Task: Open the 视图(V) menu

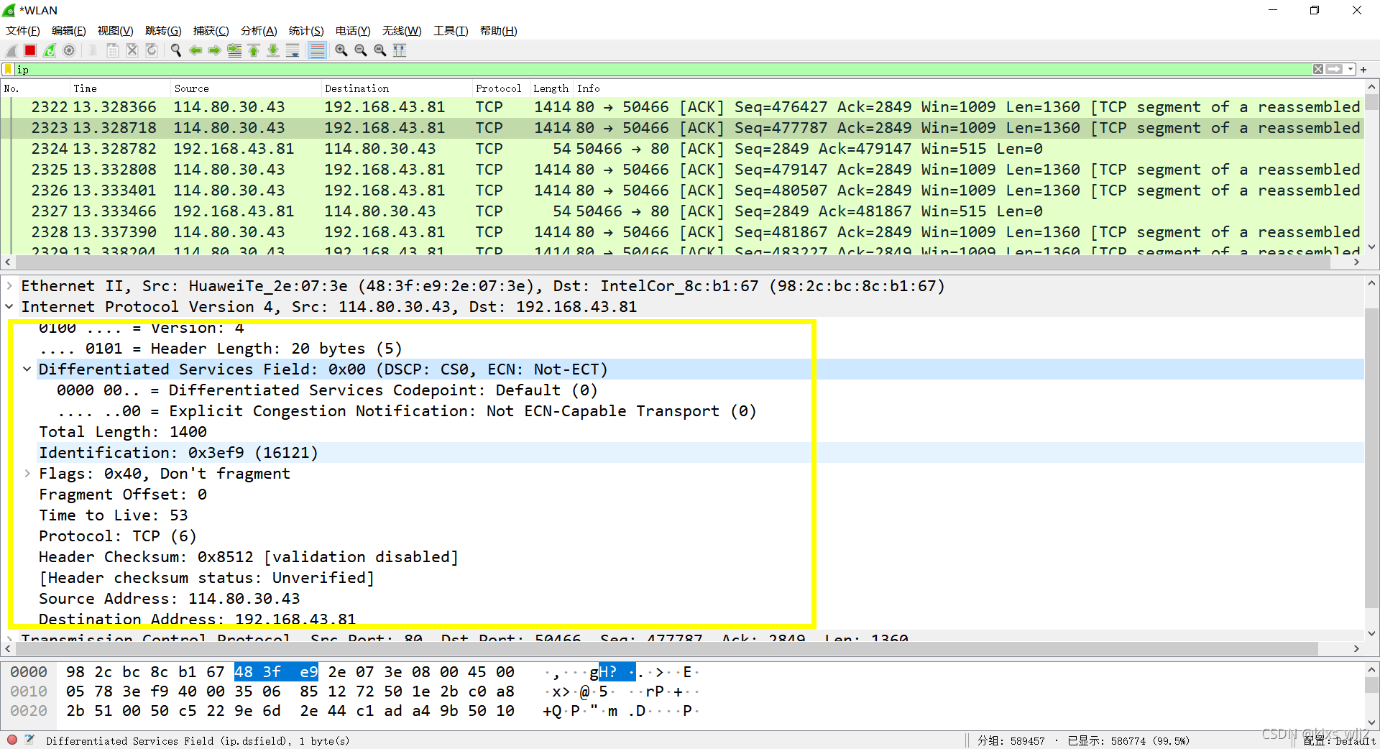Action: (116, 31)
